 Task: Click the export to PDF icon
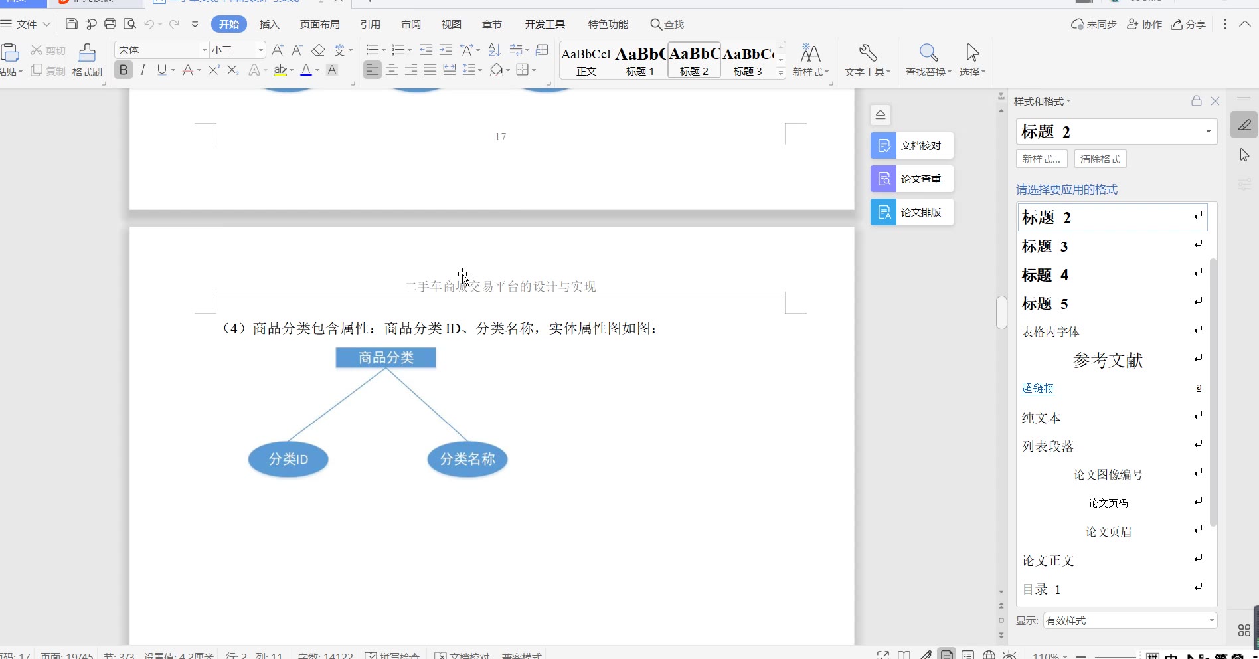(91, 24)
